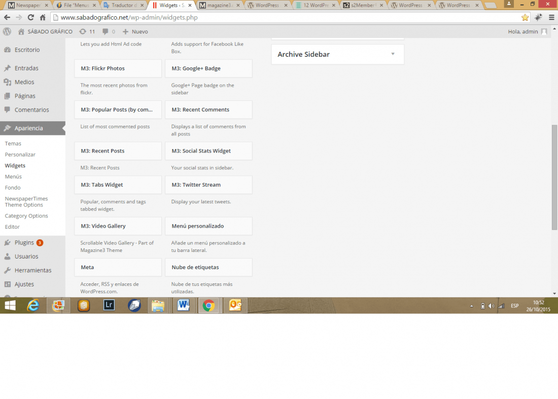Open Category Options submenu link

[x=26, y=215]
